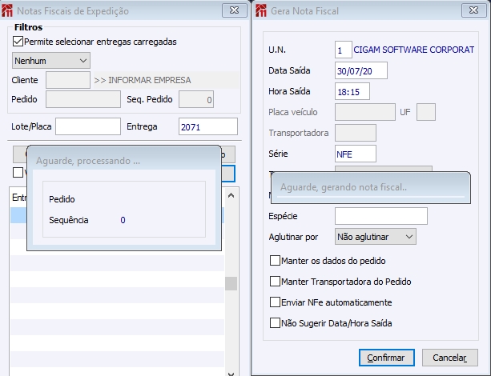Click the Confirmar button
The height and width of the screenshot is (376, 491).
click(x=387, y=358)
